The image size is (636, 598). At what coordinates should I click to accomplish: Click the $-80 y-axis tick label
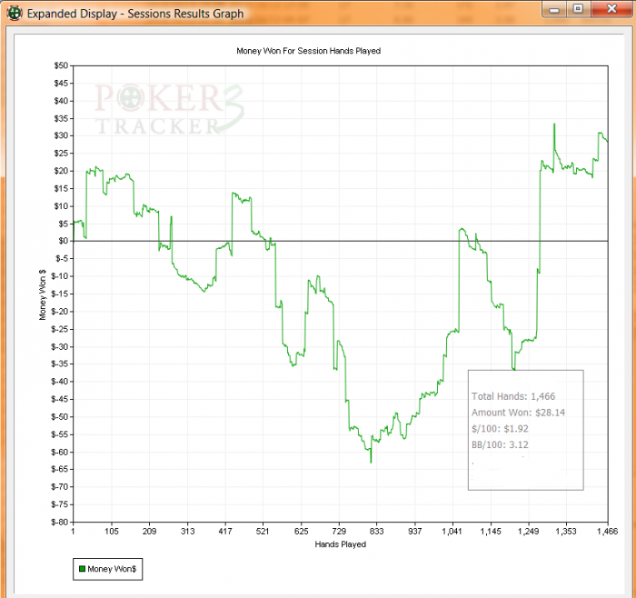[x=59, y=522]
